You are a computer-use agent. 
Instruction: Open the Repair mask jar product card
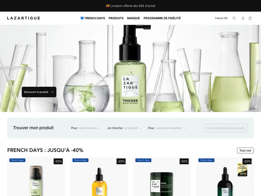pos(162,177)
